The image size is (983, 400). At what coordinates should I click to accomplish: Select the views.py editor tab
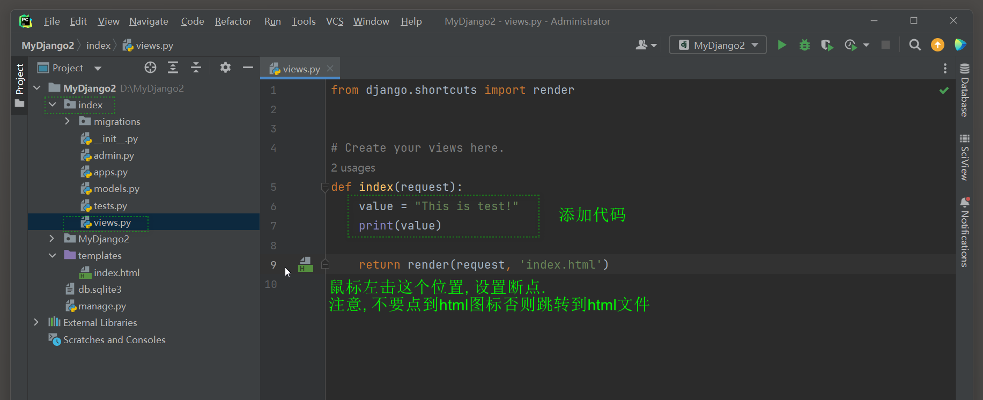(300, 69)
